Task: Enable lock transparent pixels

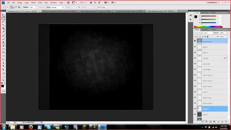Action: [x=200, y=36]
